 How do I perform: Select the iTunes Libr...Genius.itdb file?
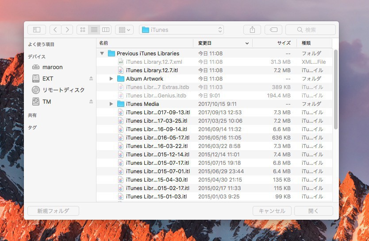(x=215, y=96)
